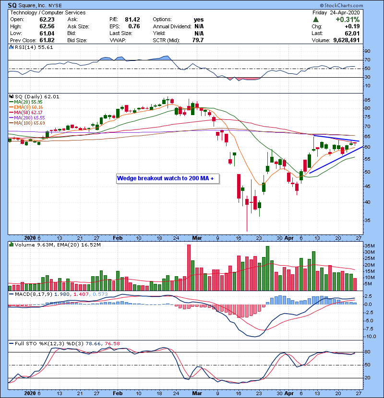Click the RSI indicator icon beside RSI(14)

point(11,47)
